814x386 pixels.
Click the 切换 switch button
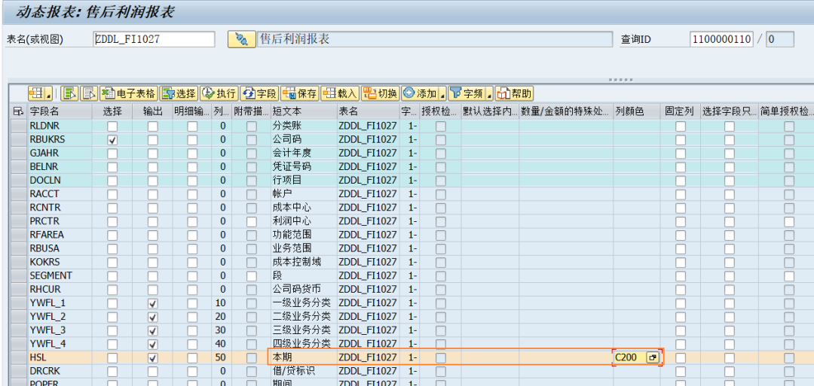380,93
